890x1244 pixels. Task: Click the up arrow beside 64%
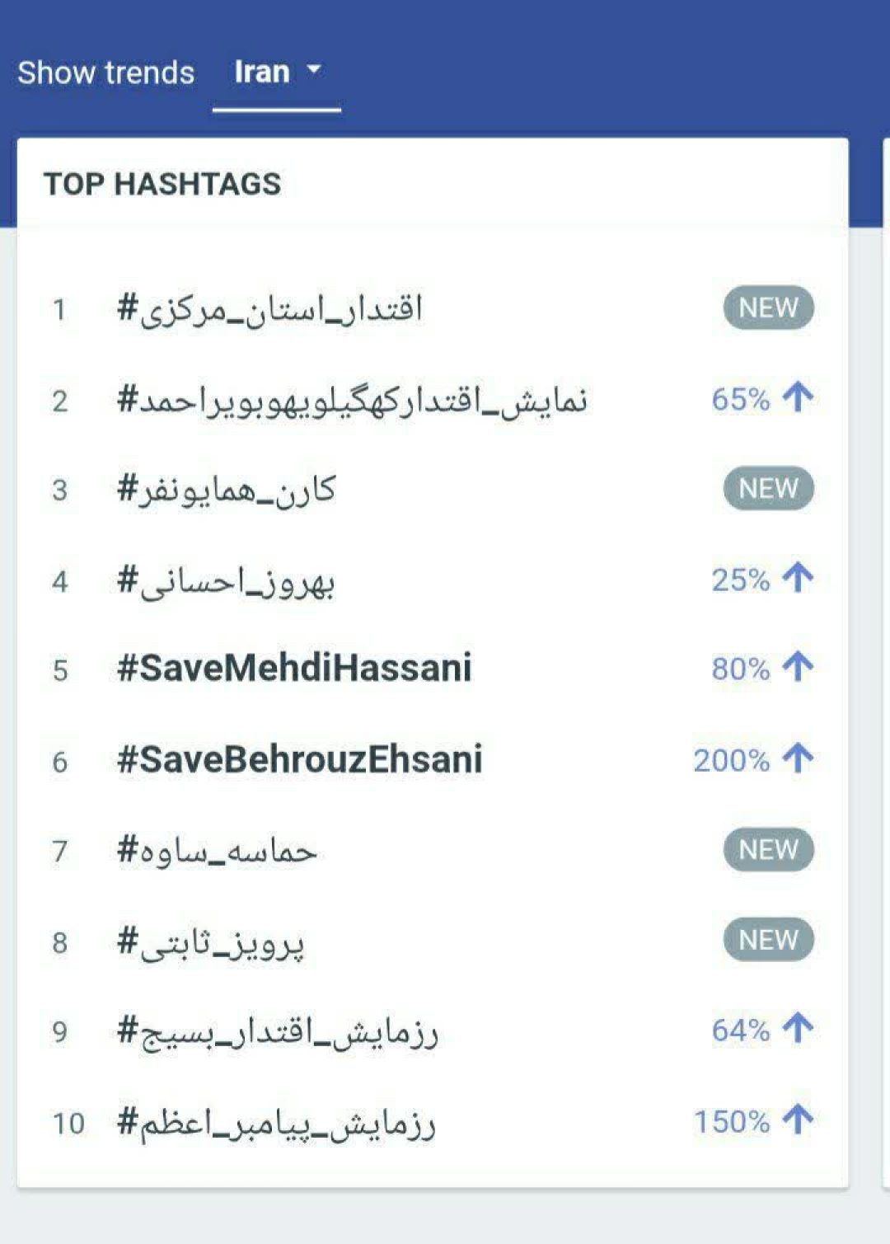click(x=798, y=1028)
